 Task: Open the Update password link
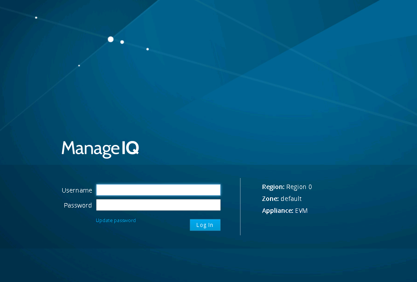point(116,220)
